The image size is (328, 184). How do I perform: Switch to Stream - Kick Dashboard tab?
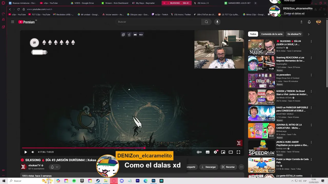tap(114, 3)
